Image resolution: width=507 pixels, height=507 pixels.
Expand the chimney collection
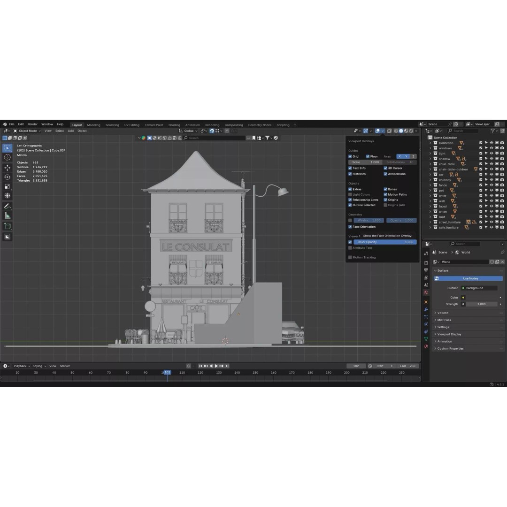pyautogui.click(x=430, y=180)
